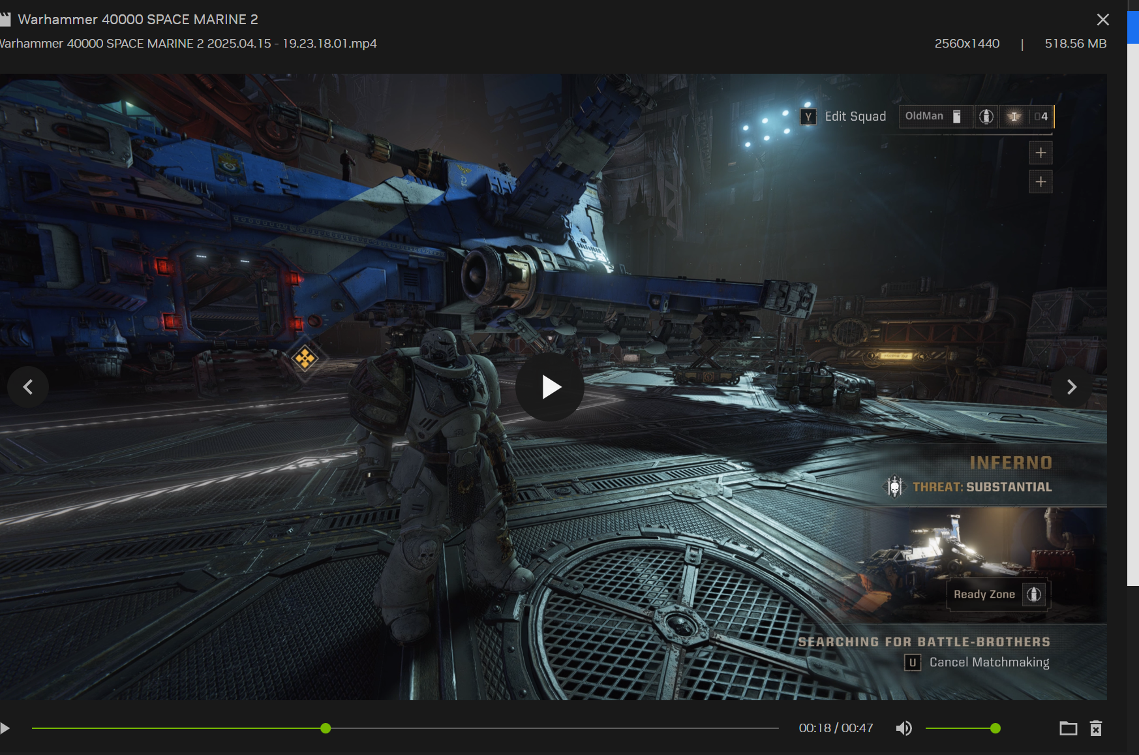1139x755 pixels.
Task: Click the SEARCHING FOR BATTLE-BROTHERS text
Action: tap(924, 642)
